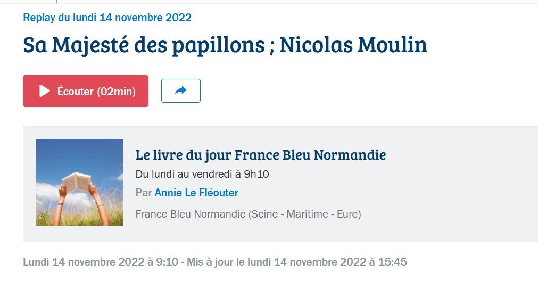Click the white share button border box

click(181, 90)
